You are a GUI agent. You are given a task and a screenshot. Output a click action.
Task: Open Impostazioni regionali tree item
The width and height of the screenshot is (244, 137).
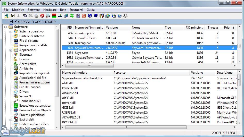pos(34,73)
